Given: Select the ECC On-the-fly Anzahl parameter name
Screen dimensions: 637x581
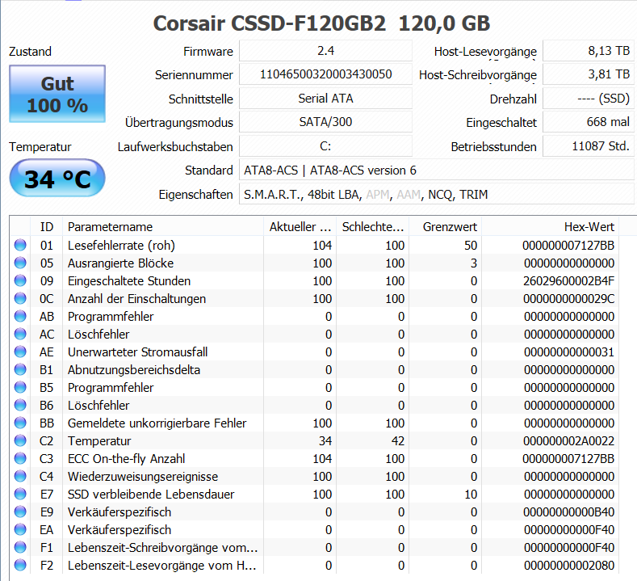Looking at the screenshot, I should pos(126,459).
